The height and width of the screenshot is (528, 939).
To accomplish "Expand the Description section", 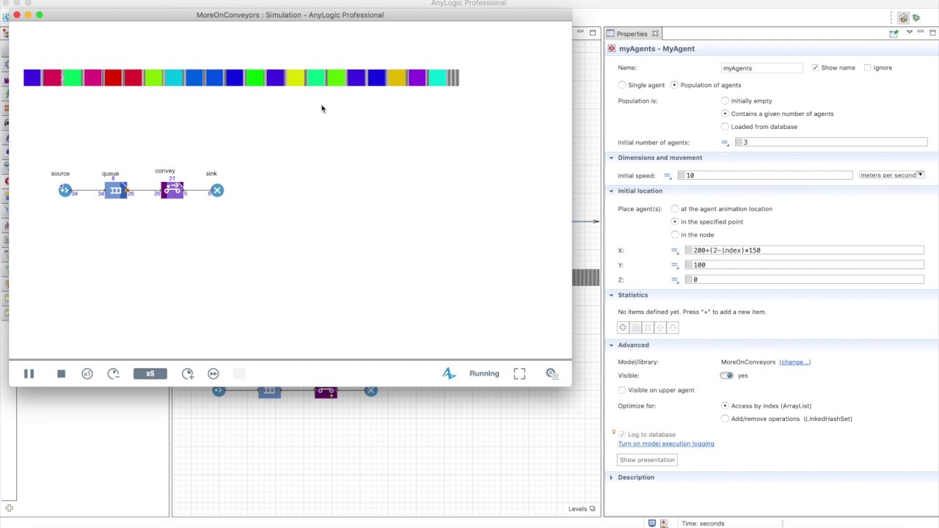I will point(611,477).
